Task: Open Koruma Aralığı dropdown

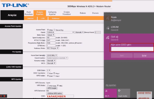Action: [x=51, y=60]
